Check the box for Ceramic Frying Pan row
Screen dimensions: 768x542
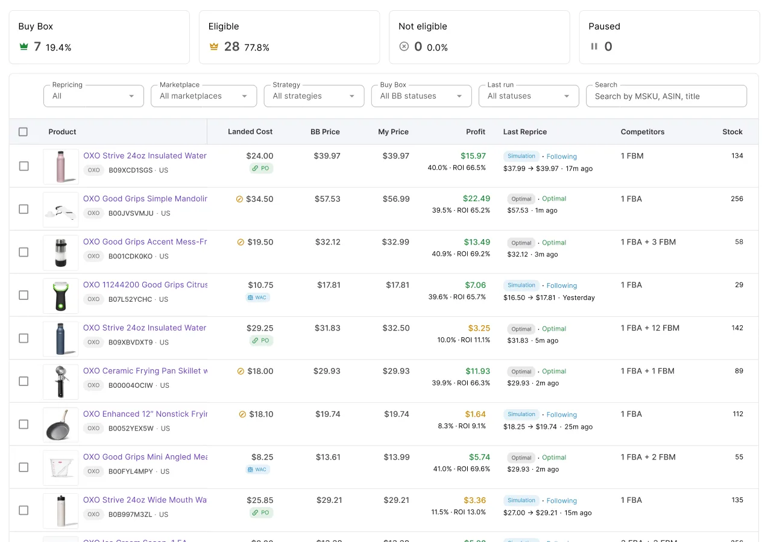[24, 381]
